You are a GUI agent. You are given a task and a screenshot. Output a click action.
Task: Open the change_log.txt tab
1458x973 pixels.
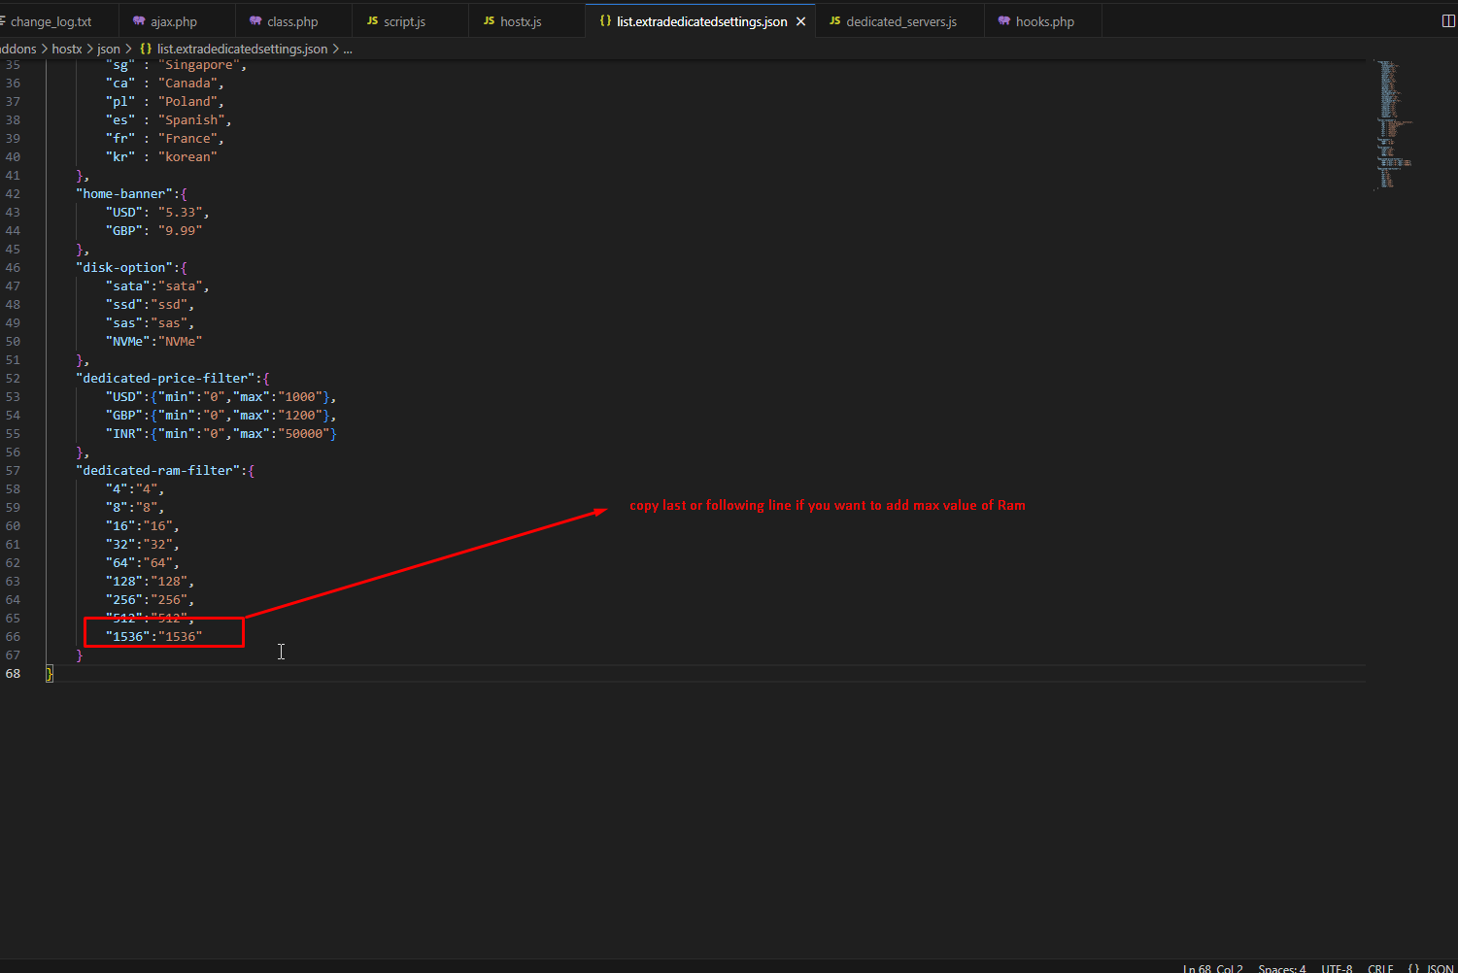51,21
